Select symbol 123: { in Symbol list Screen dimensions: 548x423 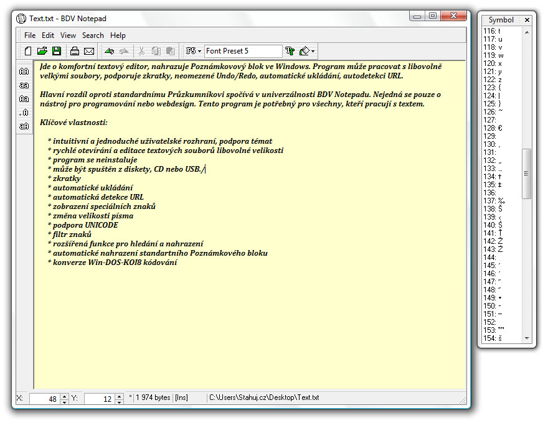tap(492, 88)
